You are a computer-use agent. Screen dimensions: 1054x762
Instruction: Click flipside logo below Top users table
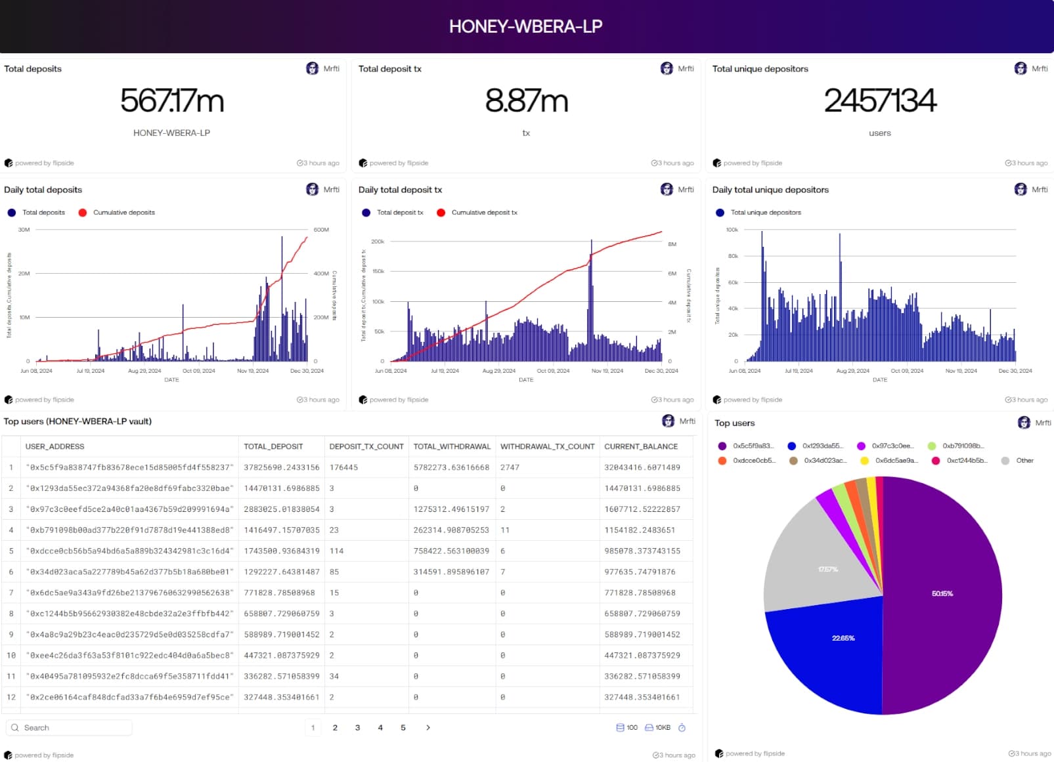8,755
